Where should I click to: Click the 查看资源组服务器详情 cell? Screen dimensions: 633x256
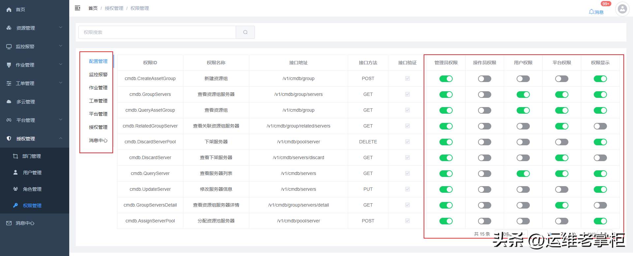[216, 205]
